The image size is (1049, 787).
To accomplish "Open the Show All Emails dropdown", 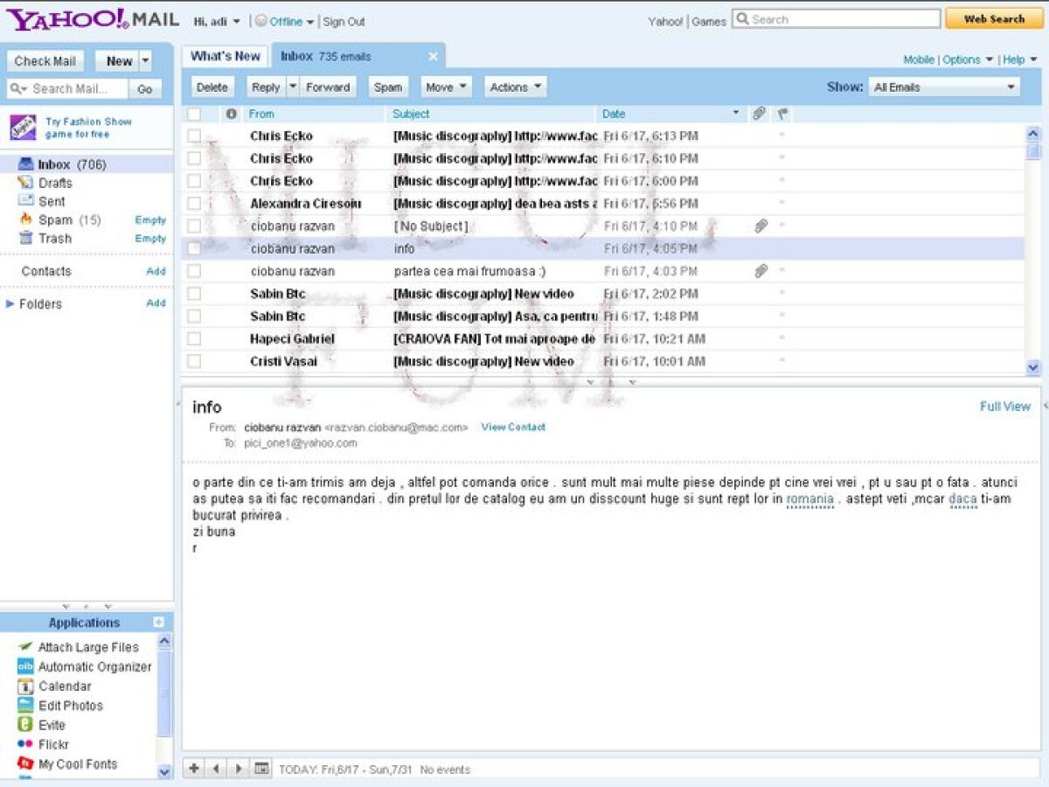I will [943, 87].
